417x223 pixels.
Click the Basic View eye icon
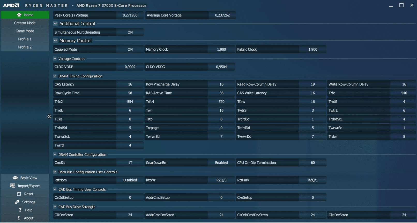pyautogui.click(x=15, y=178)
